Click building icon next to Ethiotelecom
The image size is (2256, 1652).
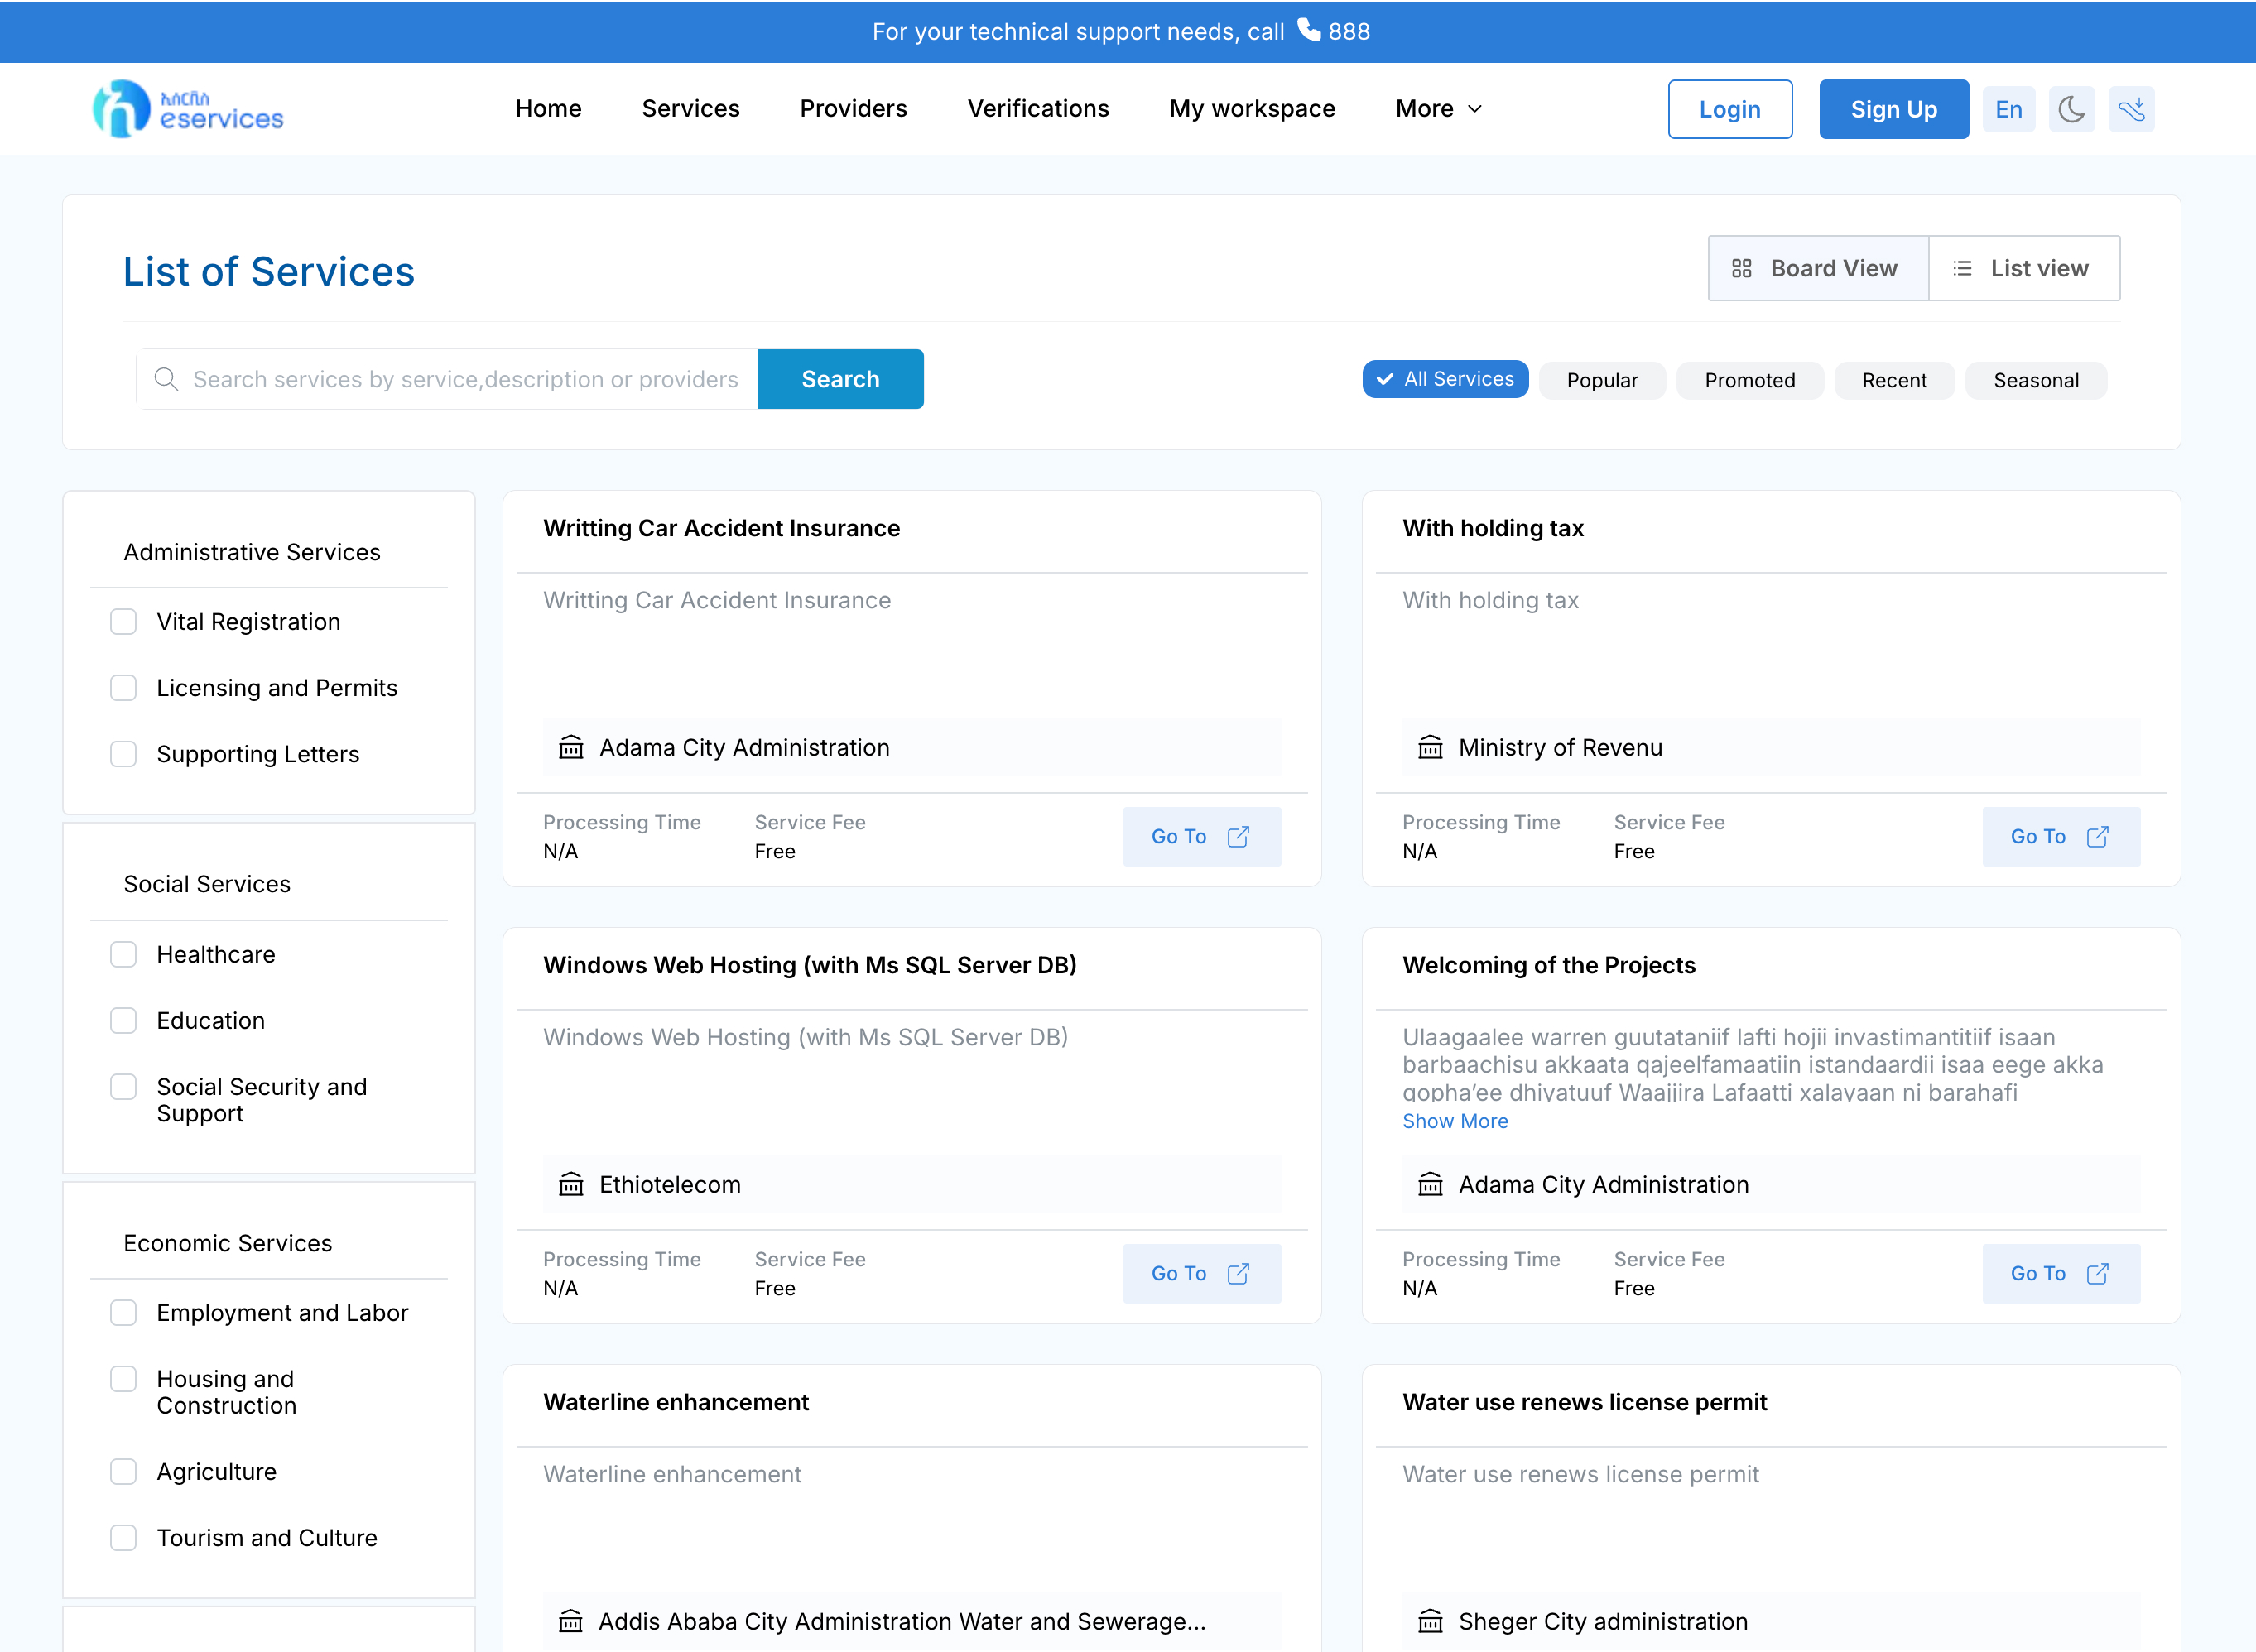(571, 1184)
